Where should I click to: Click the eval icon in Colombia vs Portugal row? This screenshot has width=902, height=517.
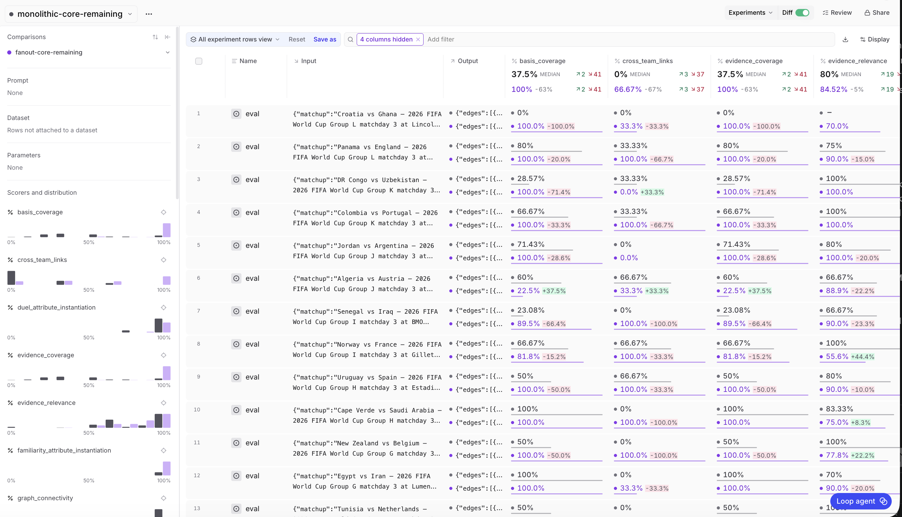236,213
